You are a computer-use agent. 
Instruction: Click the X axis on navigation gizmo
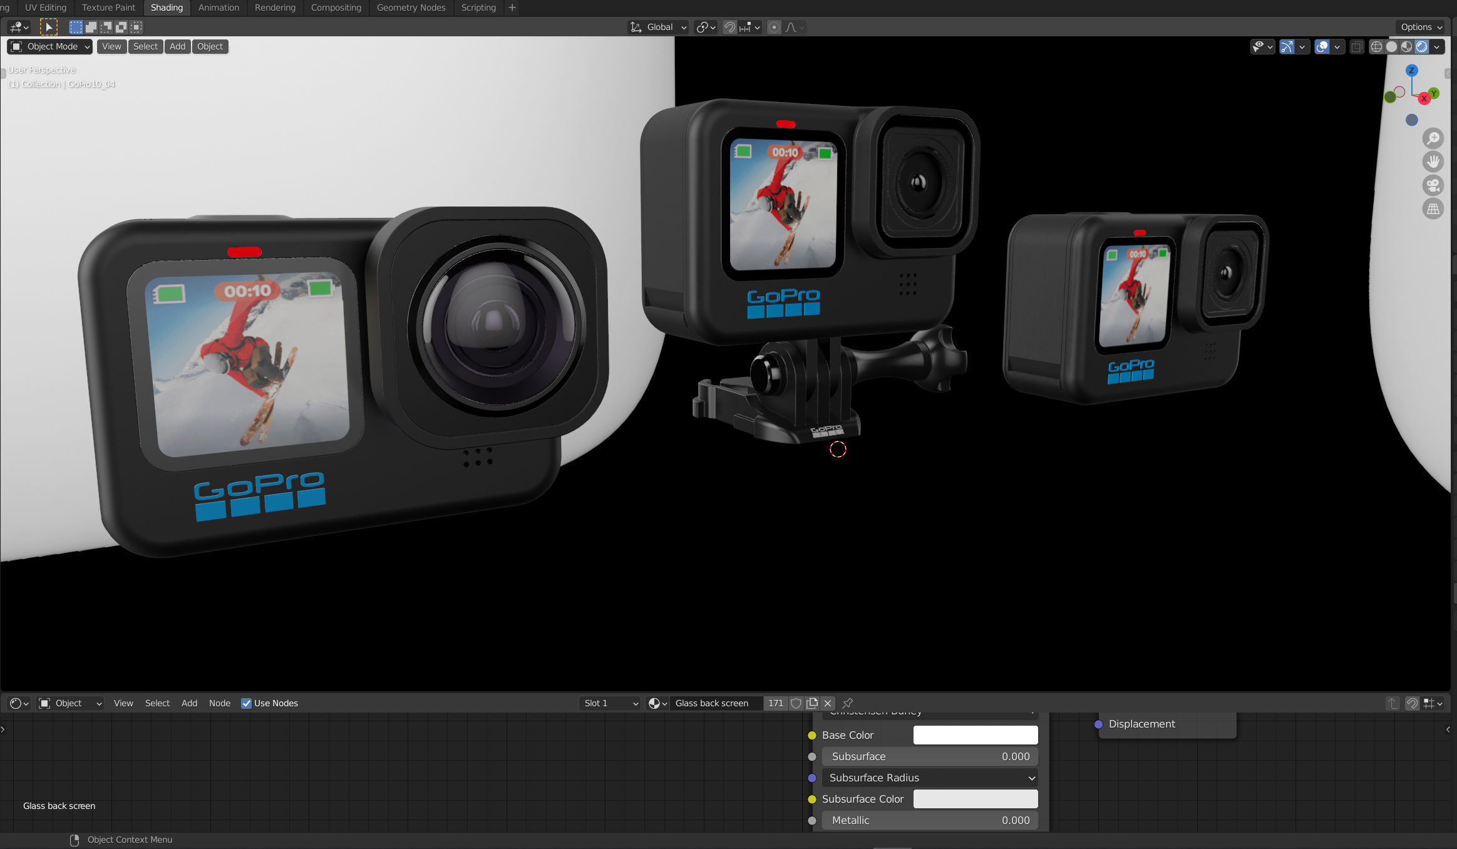tap(1424, 98)
